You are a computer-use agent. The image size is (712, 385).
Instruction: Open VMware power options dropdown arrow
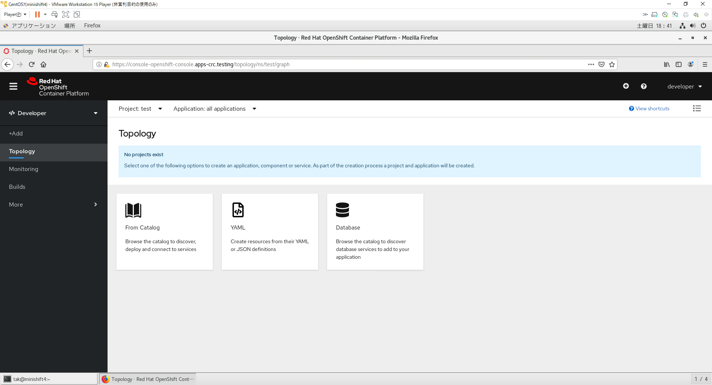point(45,14)
